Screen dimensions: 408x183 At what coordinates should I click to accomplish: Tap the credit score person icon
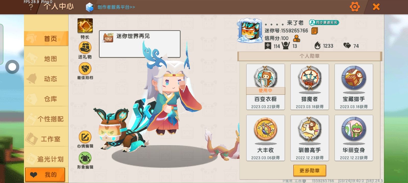point(297,38)
